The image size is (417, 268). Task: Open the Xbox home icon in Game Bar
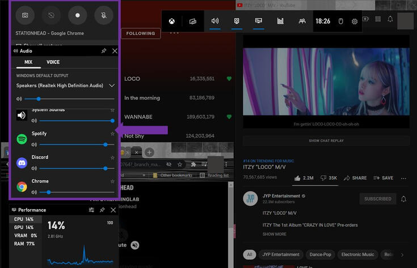[x=171, y=21]
